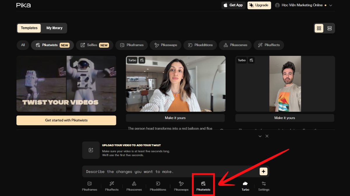Select the All filter chip
350x196 pixels.
(23, 45)
